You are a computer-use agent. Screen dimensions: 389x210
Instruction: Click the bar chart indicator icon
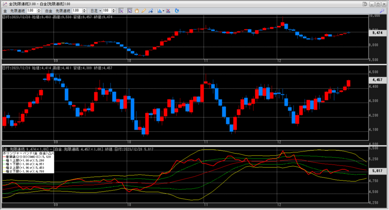click(x=159, y=11)
